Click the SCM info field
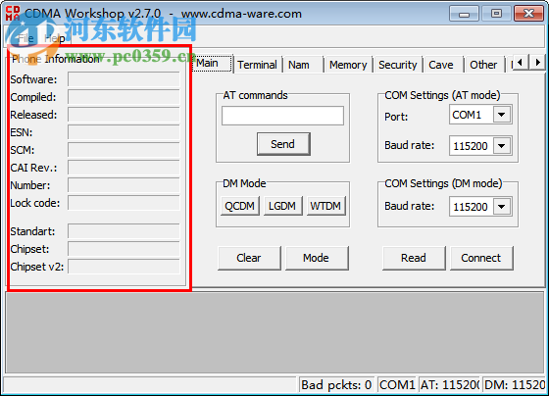The width and height of the screenshot is (549, 396). click(124, 150)
